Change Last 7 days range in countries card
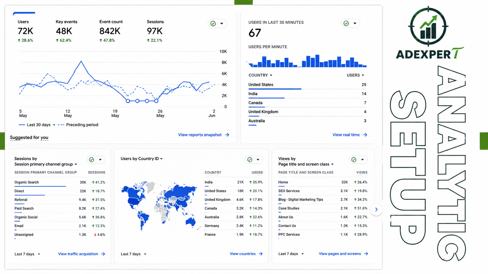Screen dimensions: 488x274 click(x=134, y=254)
